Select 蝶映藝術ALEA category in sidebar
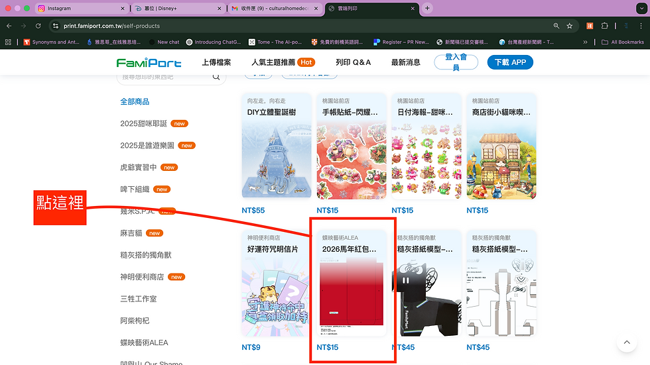The height and width of the screenshot is (365, 650). click(145, 342)
